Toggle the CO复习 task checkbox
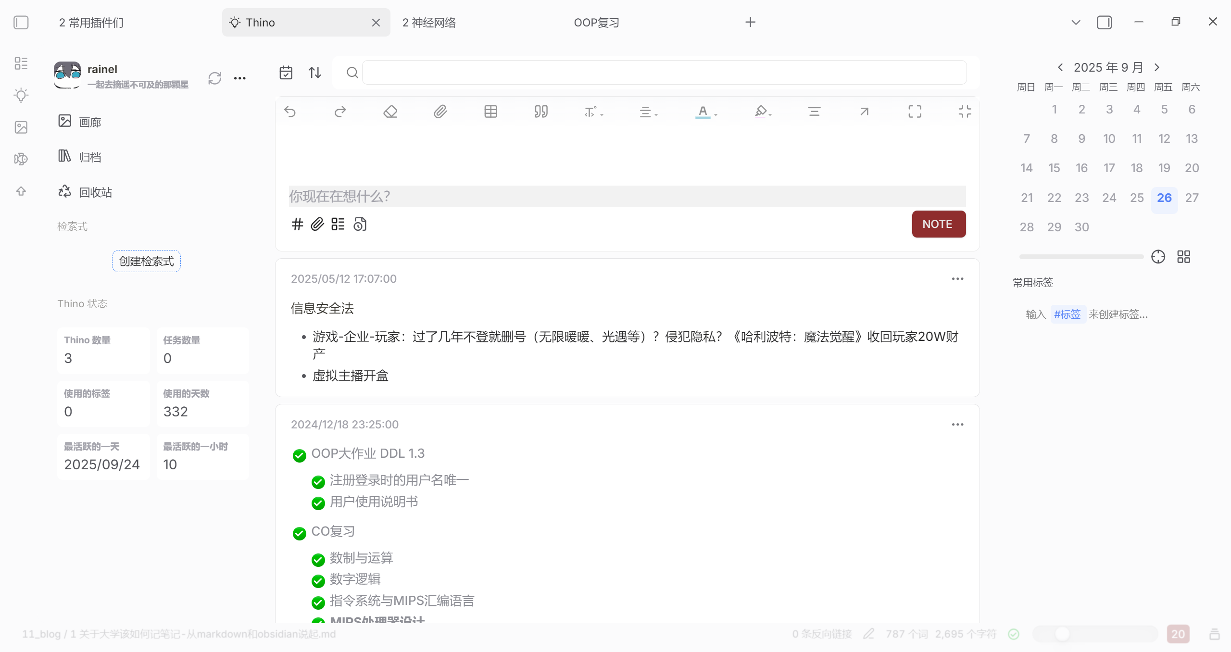Image resolution: width=1231 pixels, height=652 pixels. click(x=299, y=533)
